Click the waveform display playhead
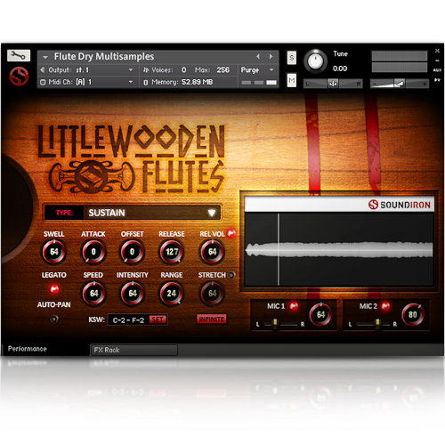Viewport: 445px width, 445px height. click(278, 249)
